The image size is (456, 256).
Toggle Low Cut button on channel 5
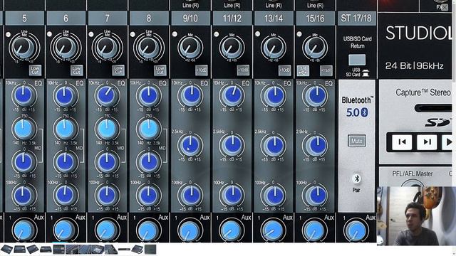35,70
